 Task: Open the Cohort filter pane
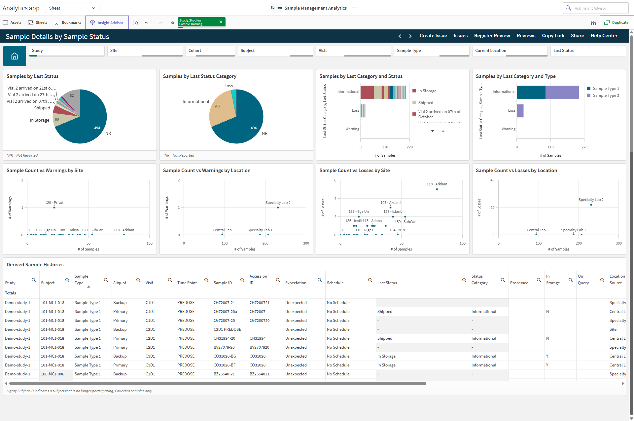pos(210,51)
